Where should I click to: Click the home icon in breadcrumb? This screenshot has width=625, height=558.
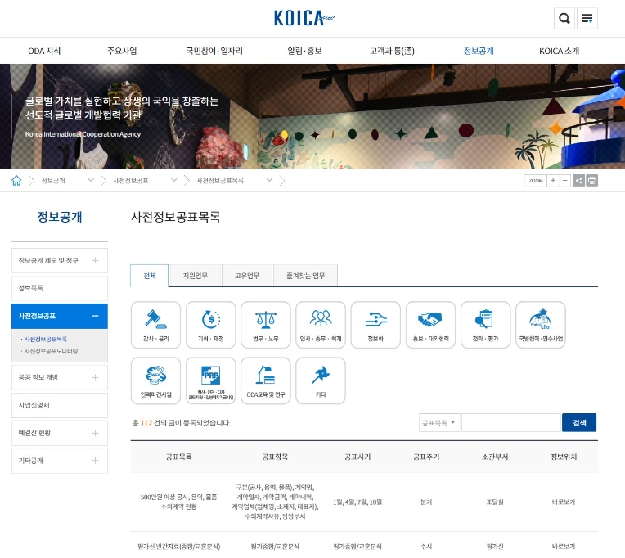(16, 180)
